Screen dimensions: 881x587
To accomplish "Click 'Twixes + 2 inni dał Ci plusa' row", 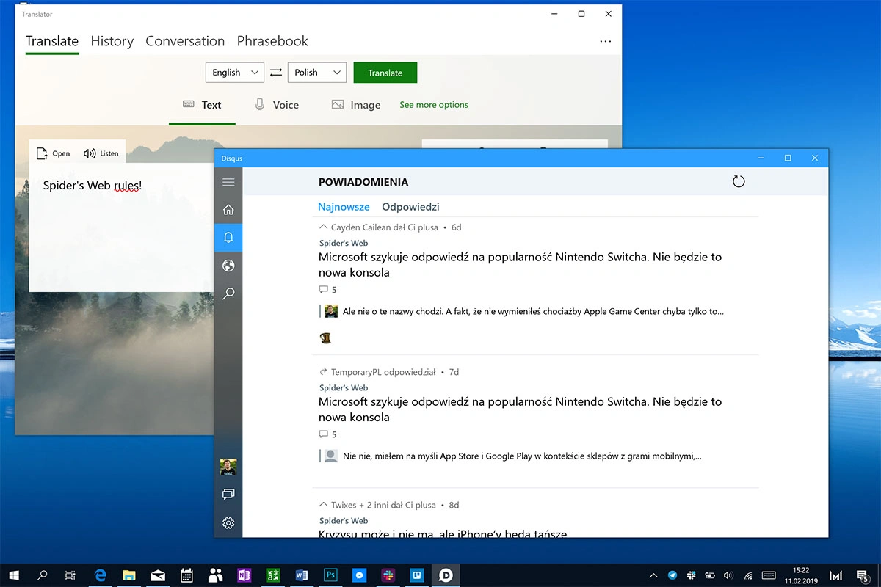I will [x=389, y=505].
